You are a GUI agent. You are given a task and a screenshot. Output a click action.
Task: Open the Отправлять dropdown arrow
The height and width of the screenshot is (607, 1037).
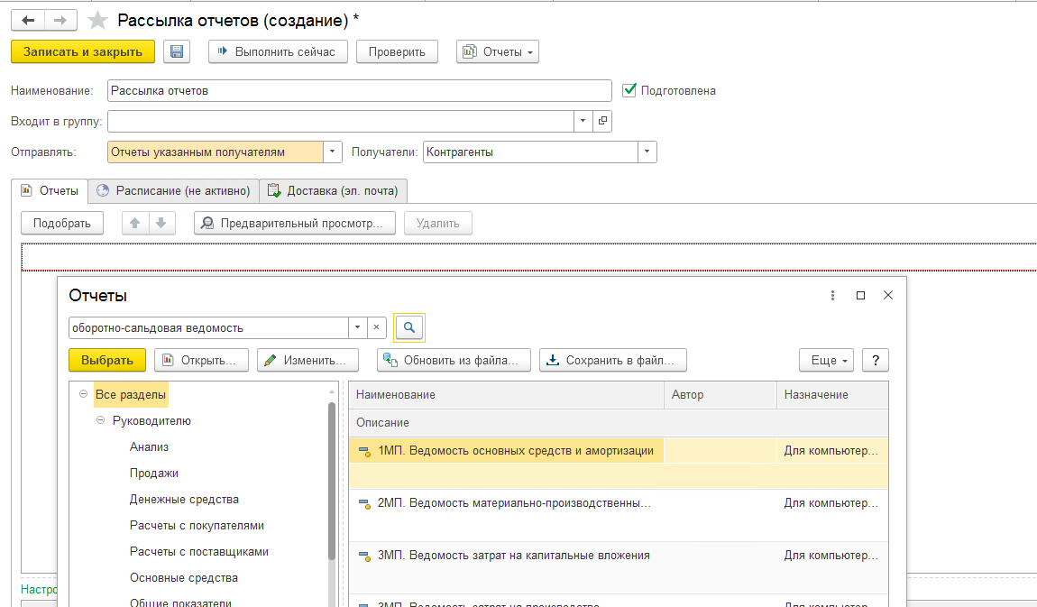point(332,152)
